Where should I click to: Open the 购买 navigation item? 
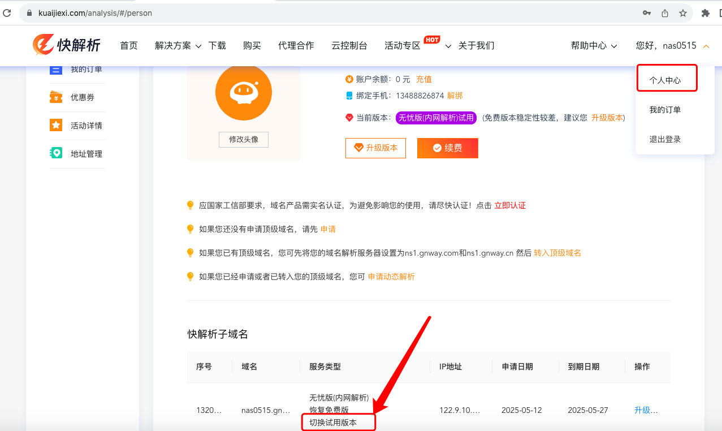(252, 46)
